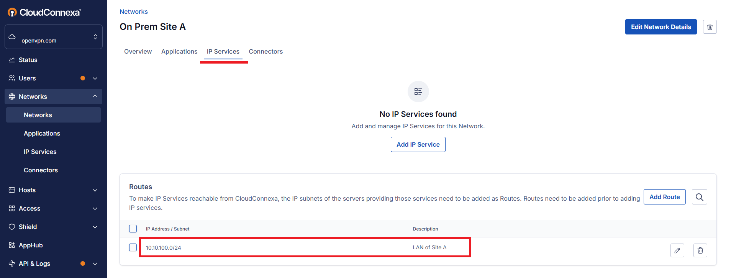Screen dimensions: 731x278
Task: Switch to the Connectors tab
Action: pyautogui.click(x=266, y=51)
